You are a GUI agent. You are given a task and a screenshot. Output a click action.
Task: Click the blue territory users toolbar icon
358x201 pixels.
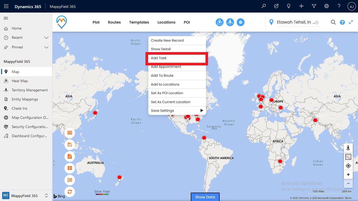[230, 22]
